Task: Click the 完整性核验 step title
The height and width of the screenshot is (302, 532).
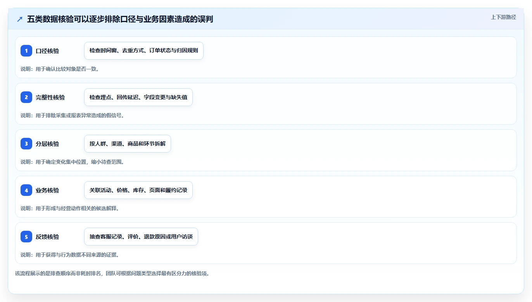Action: point(50,97)
